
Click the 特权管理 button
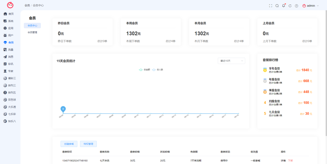click(88, 144)
